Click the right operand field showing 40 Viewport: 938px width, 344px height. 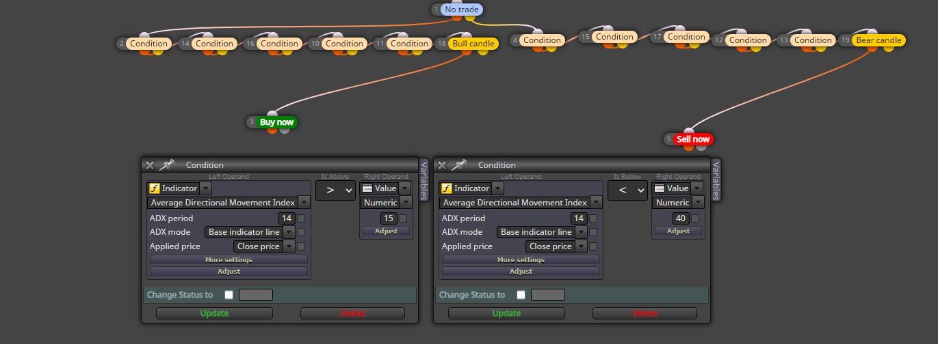pyautogui.click(x=681, y=218)
